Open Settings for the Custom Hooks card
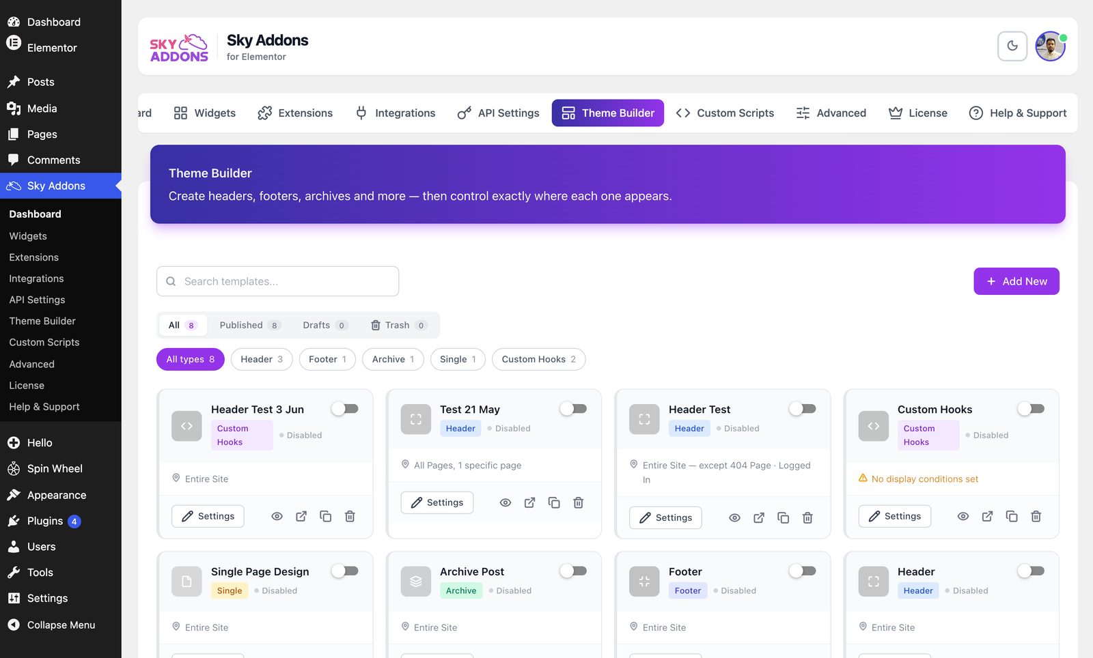The image size is (1093, 658). coord(895,517)
